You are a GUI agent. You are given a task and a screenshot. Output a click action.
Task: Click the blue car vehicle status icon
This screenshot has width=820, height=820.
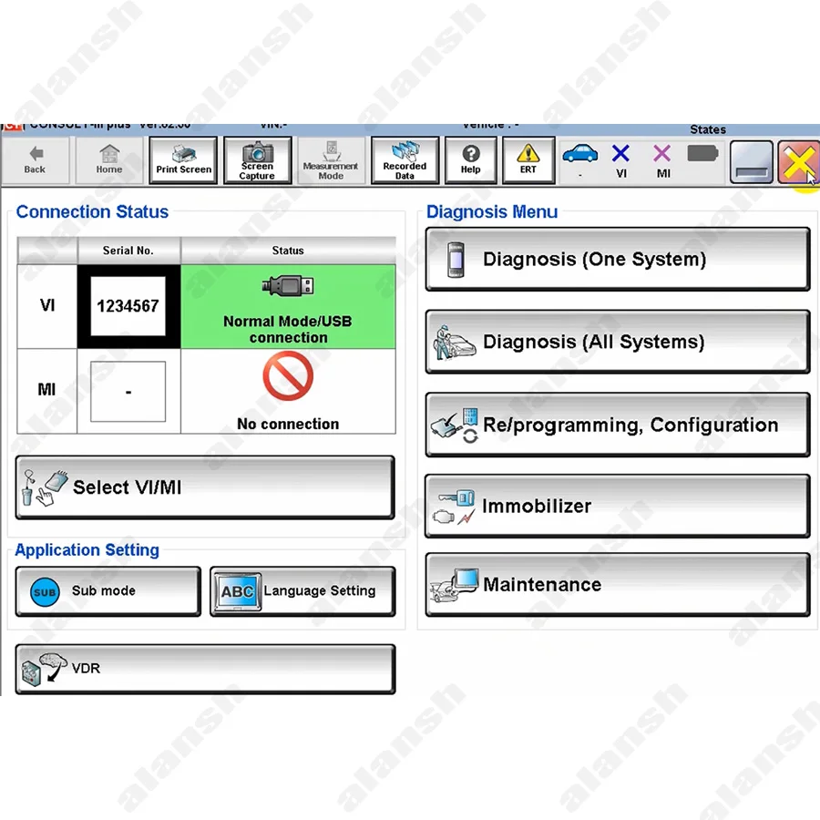tap(580, 154)
